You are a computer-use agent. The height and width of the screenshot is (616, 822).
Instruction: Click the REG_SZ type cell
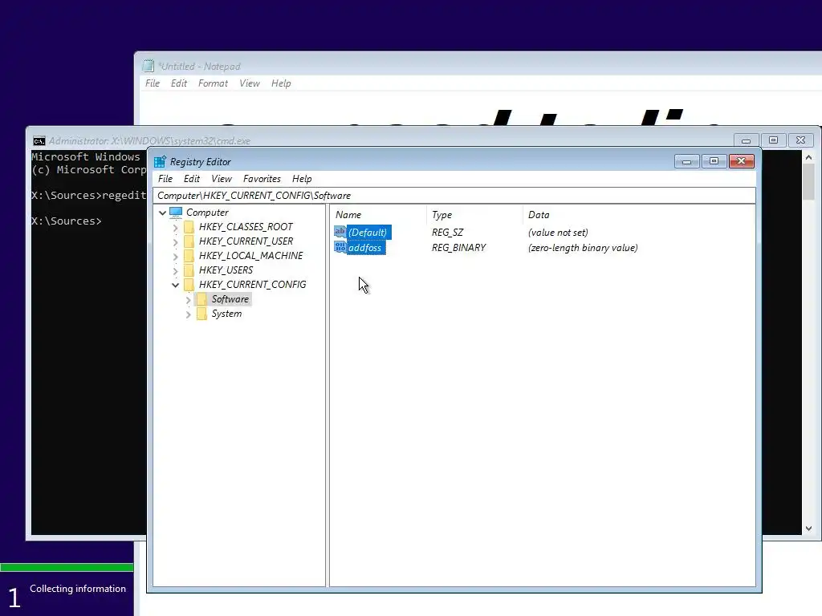(x=447, y=232)
